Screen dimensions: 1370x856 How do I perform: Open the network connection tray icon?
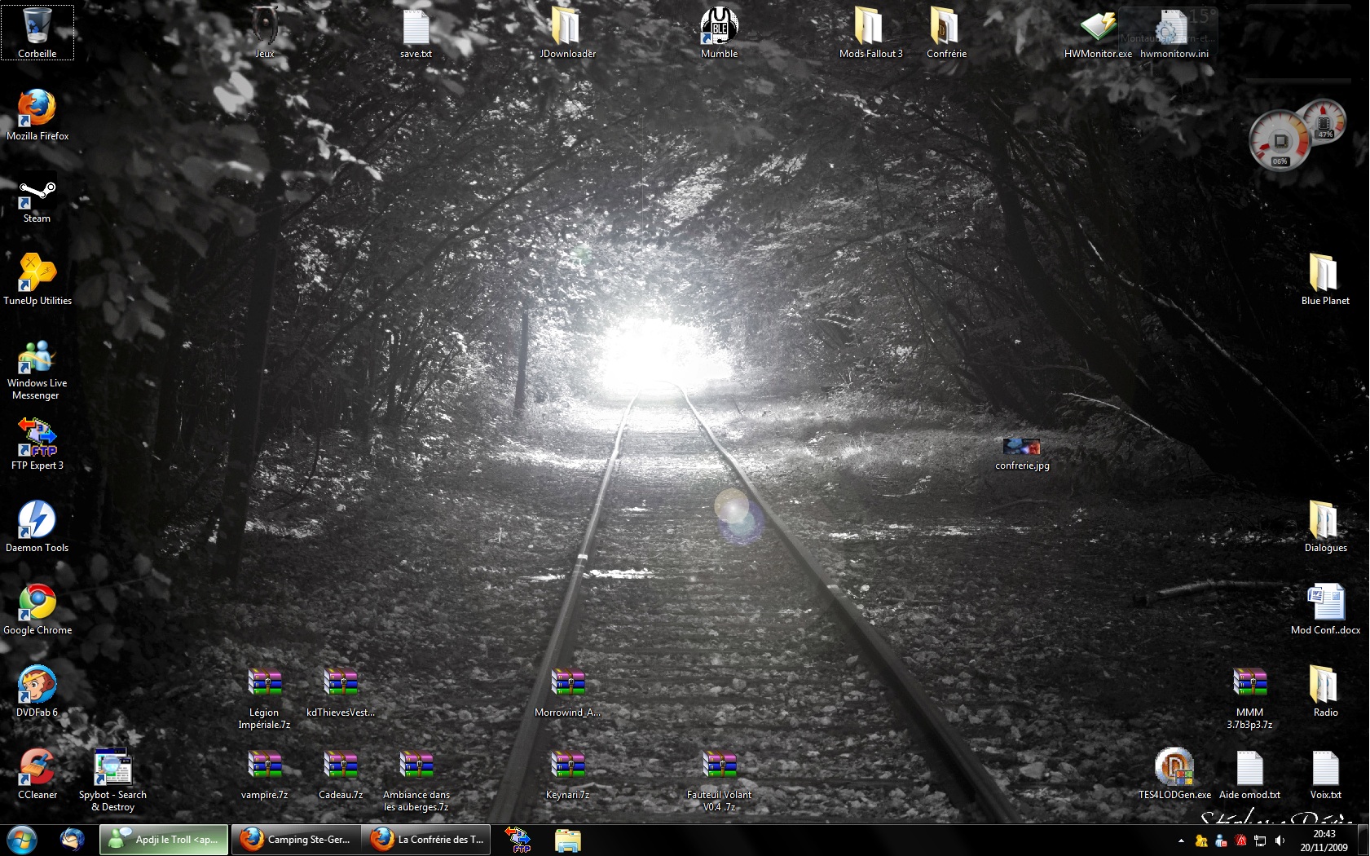(1260, 841)
